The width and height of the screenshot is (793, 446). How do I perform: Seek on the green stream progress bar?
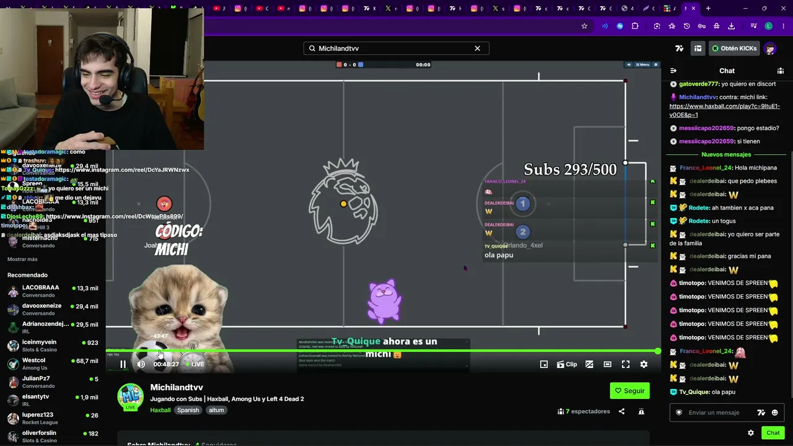tap(382, 351)
